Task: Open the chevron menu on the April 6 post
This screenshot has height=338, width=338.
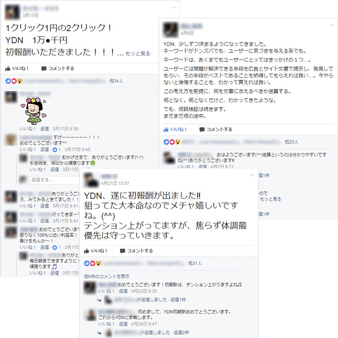Action: point(331,25)
